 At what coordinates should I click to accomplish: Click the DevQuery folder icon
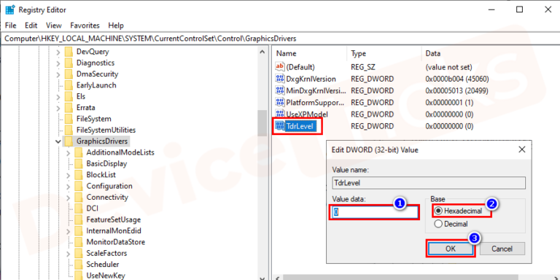click(x=69, y=52)
